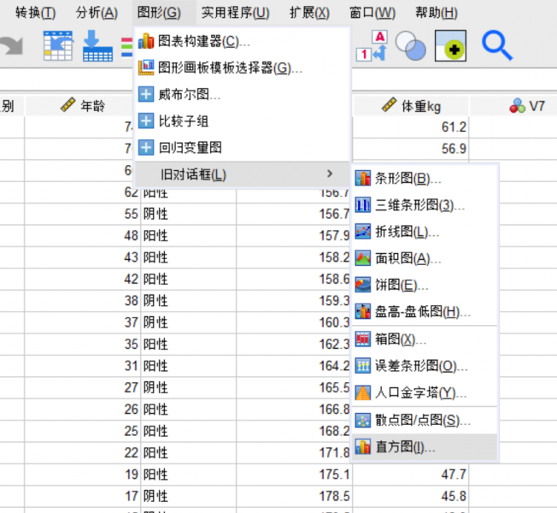557x513 pixels.
Task: Select 回归变量图 menu item
Action: (243, 148)
